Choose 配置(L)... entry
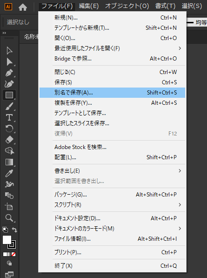The width and height of the screenshot is (207, 278). (x=112, y=157)
